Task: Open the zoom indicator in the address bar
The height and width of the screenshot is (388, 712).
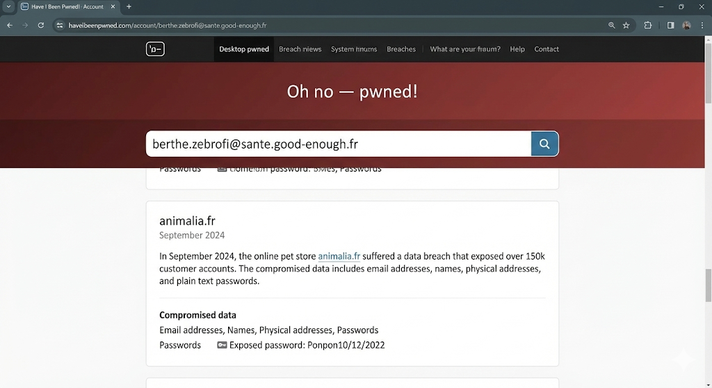Action: pos(611,25)
